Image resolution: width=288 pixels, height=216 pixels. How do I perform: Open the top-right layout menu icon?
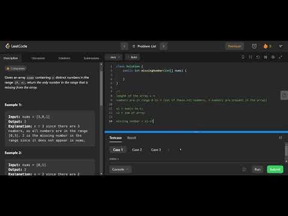281,46
